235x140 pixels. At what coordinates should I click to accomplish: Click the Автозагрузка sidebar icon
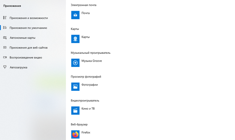tap(5, 67)
